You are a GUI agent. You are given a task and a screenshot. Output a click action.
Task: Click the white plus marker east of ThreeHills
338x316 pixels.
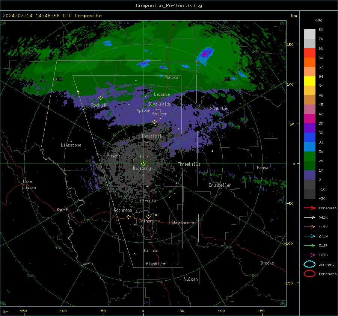tap(212, 151)
